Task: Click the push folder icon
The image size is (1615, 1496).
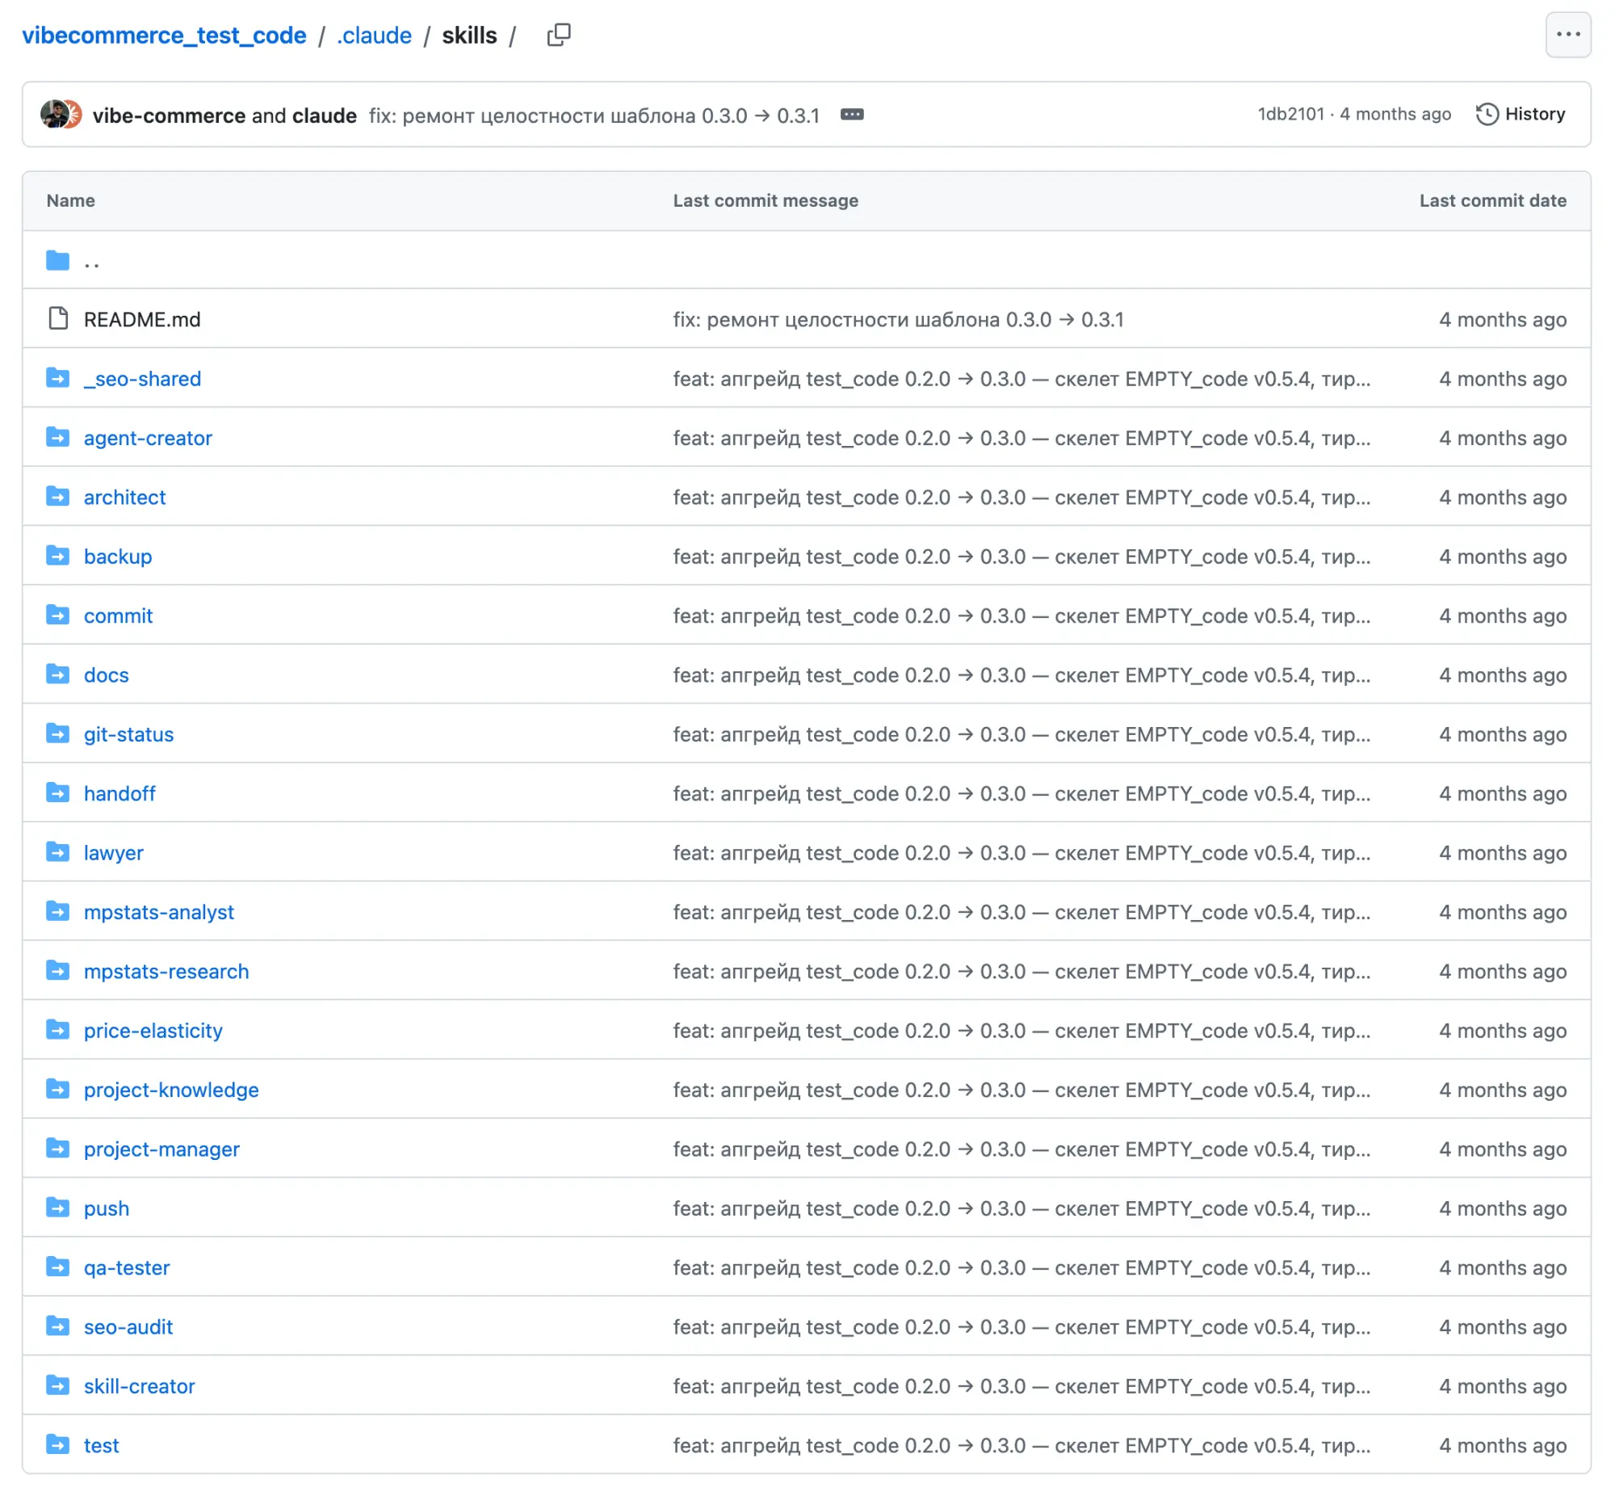Action: pos(57,1208)
